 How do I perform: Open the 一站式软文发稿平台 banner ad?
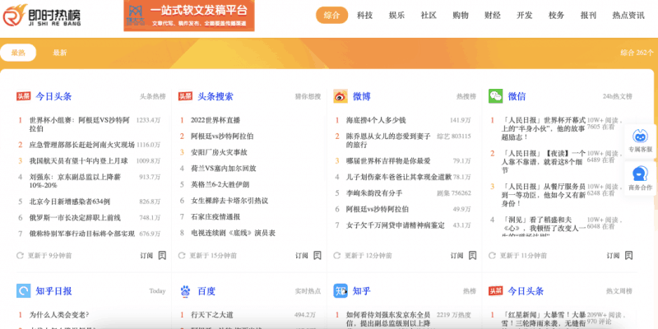(x=189, y=16)
